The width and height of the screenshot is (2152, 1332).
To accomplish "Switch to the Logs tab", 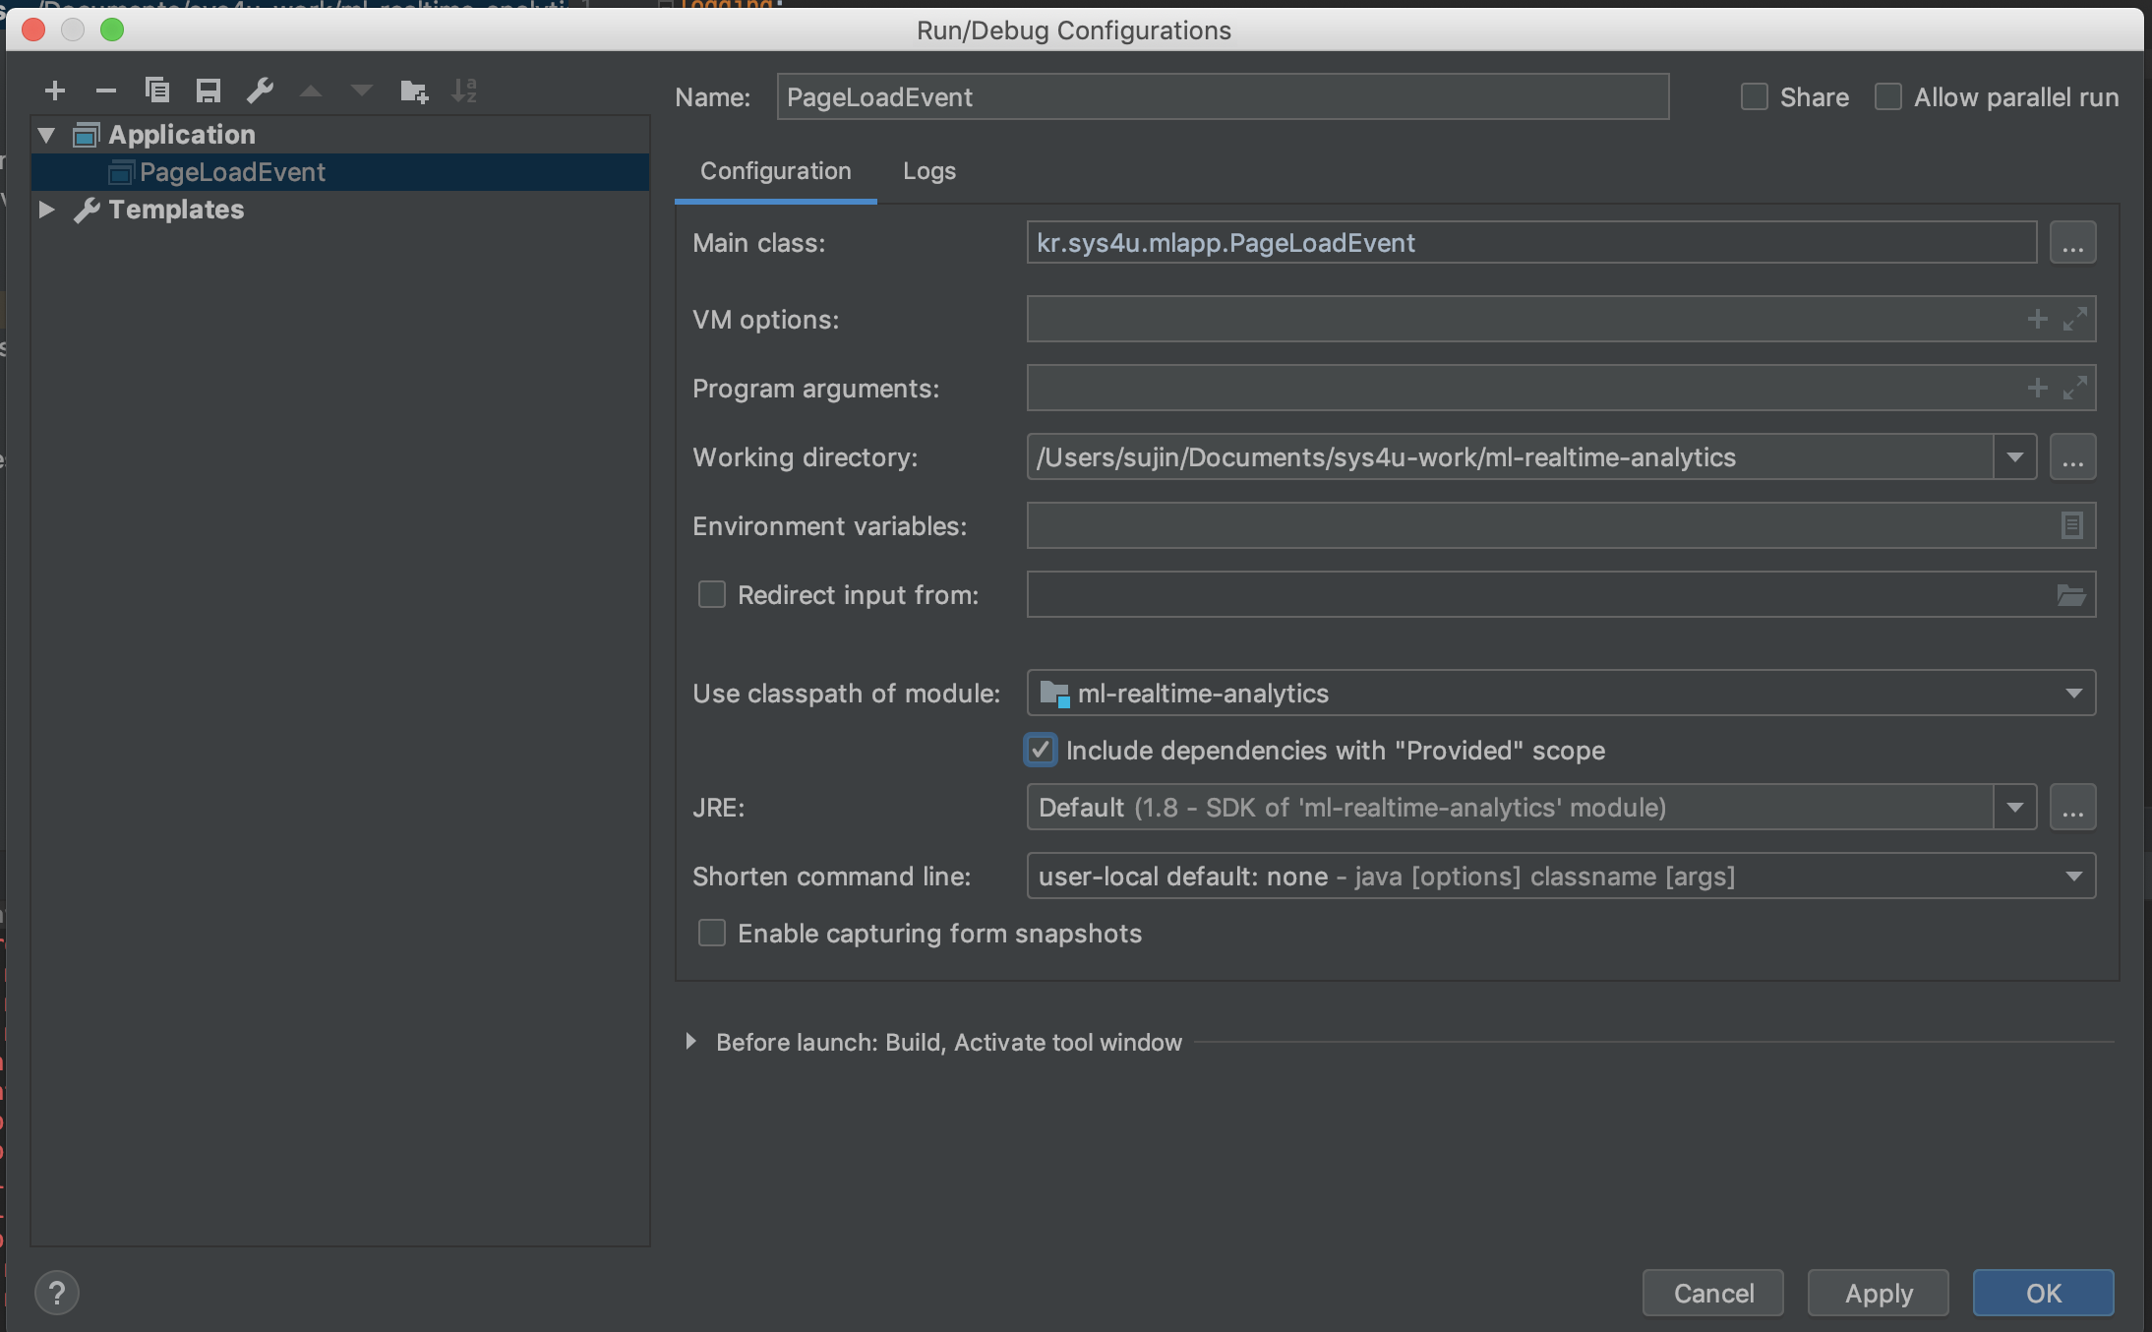I will pyautogui.click(x=928, y=171).
